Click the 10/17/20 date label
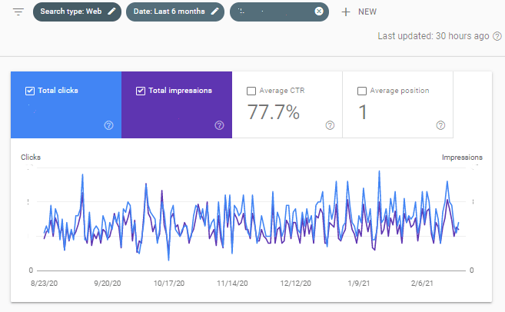The image size is (505, 312). [x=169, y=284]
